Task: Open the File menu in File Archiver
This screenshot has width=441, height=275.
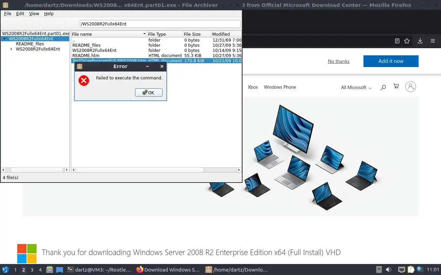Action: 8,13
